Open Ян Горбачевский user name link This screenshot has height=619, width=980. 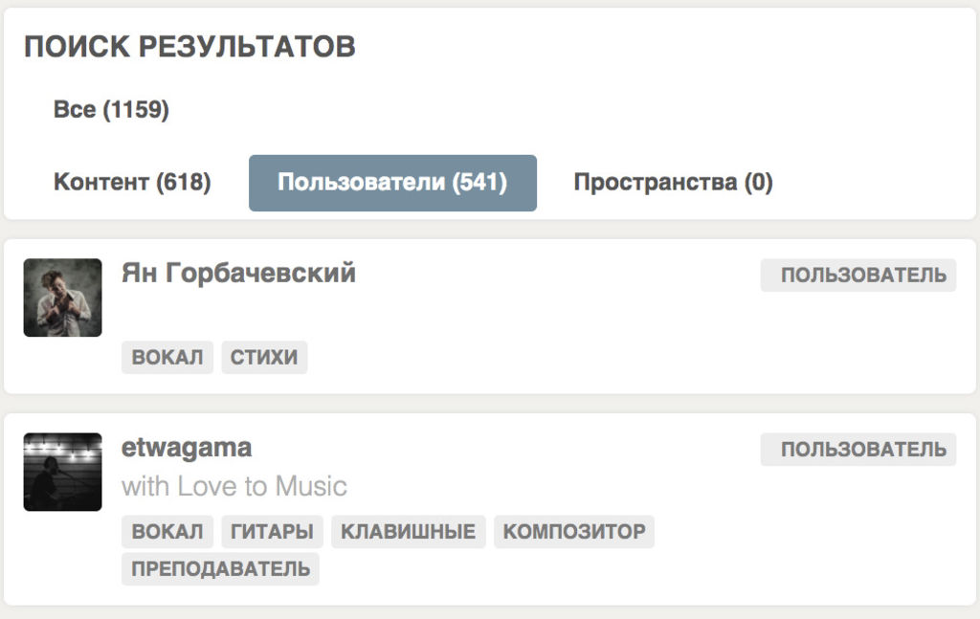pos(238,273)
